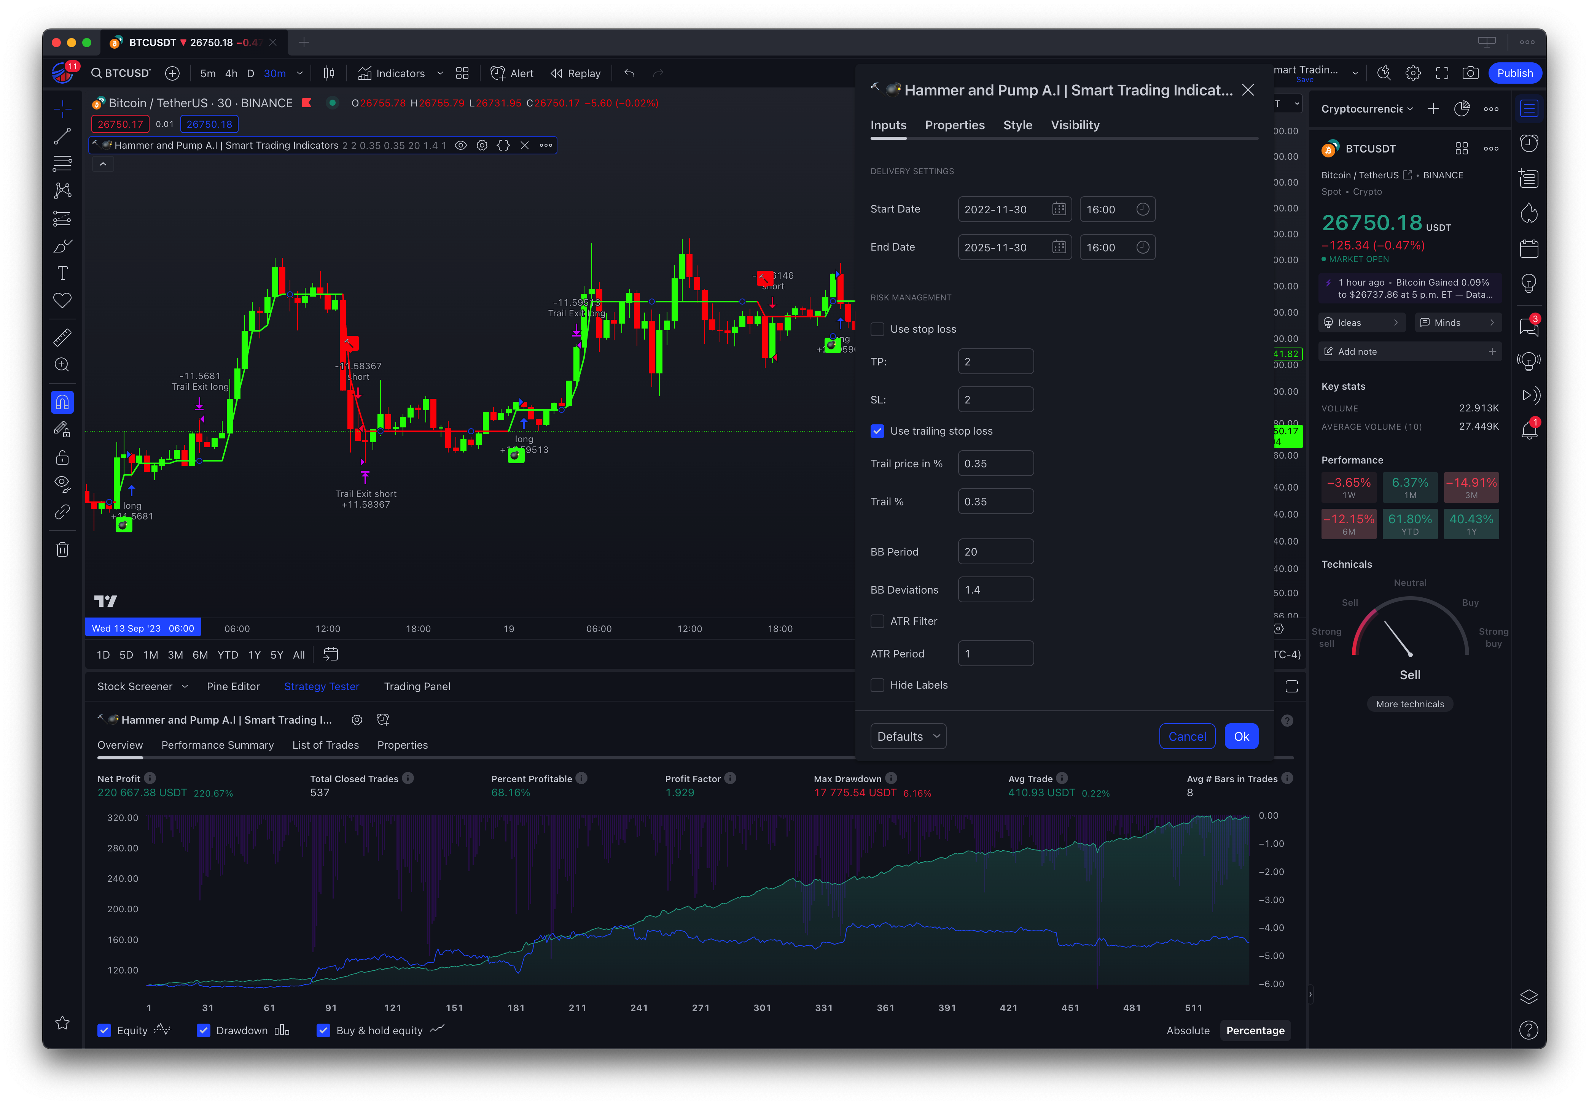Click the Ok button

[x=1241, y=737]
